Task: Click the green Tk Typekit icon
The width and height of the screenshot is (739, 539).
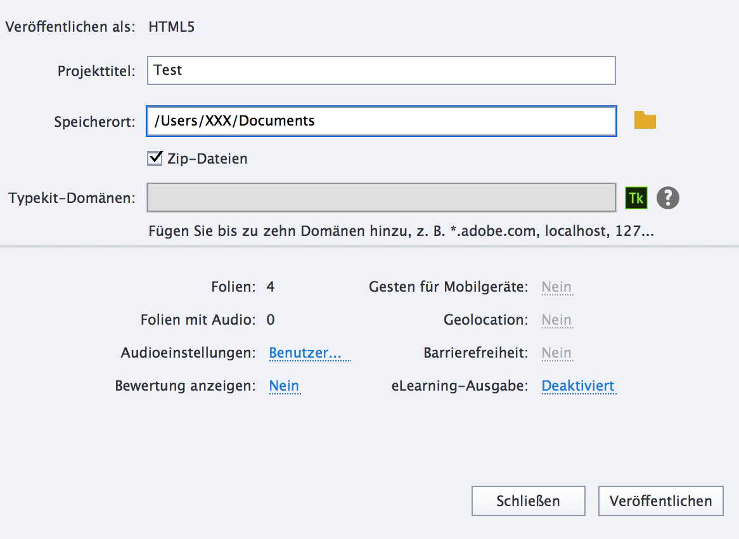Action: (636, 198)
